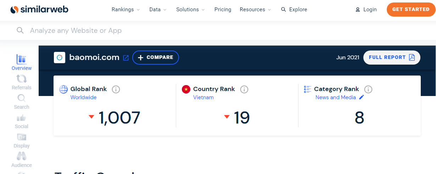Click the Compare button
This screenshot has width=436, height=174.
coord(156,58)
